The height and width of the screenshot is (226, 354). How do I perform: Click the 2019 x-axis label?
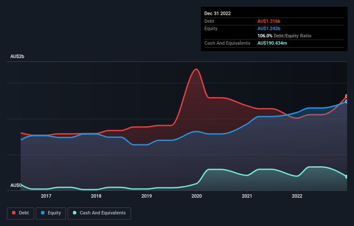(x=147, y=196)
